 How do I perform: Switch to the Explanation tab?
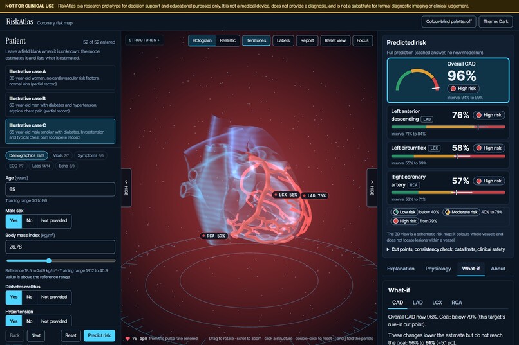(401, 269)
